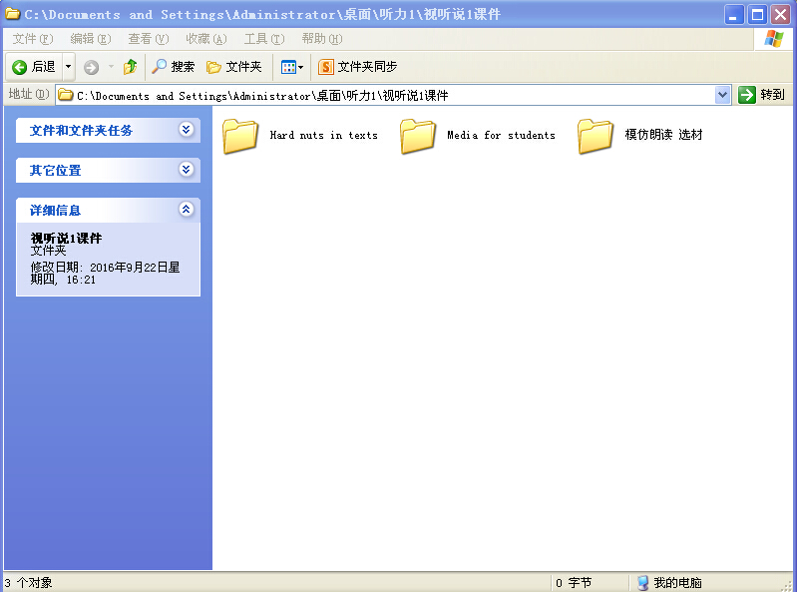
Task: Click the Hard nuts in texts name label
Action: tap(324, 136)
